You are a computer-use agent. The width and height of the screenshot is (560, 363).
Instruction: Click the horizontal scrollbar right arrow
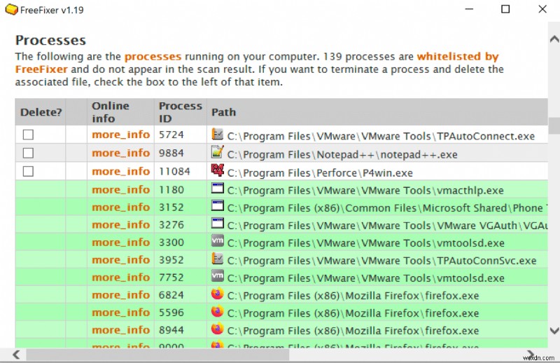click(531, 355)
